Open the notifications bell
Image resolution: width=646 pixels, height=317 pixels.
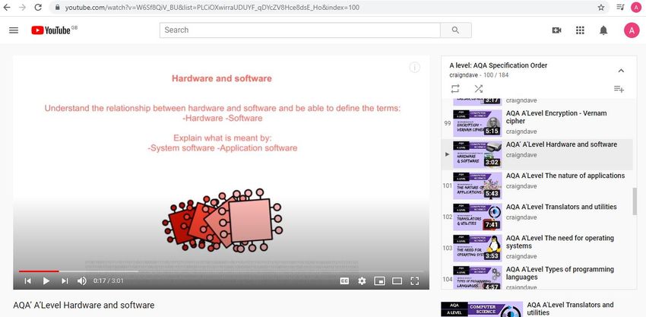[x=603, y=30]
